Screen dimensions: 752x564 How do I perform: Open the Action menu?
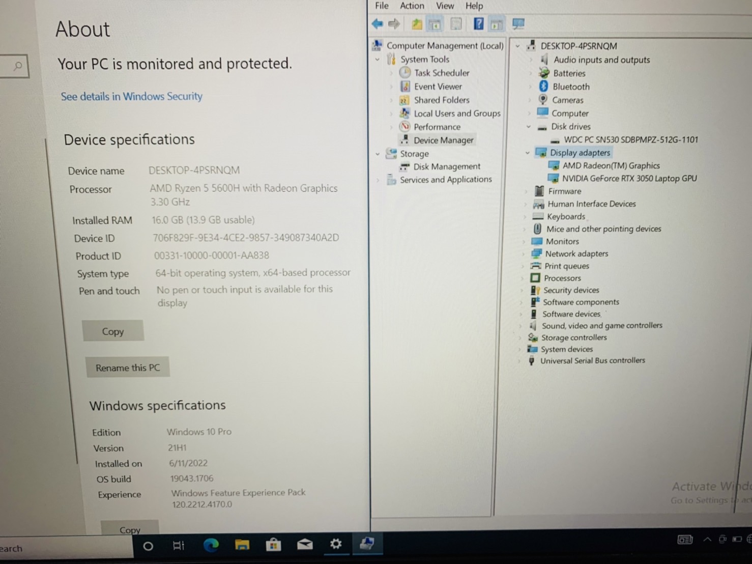[x=412, y=6]
